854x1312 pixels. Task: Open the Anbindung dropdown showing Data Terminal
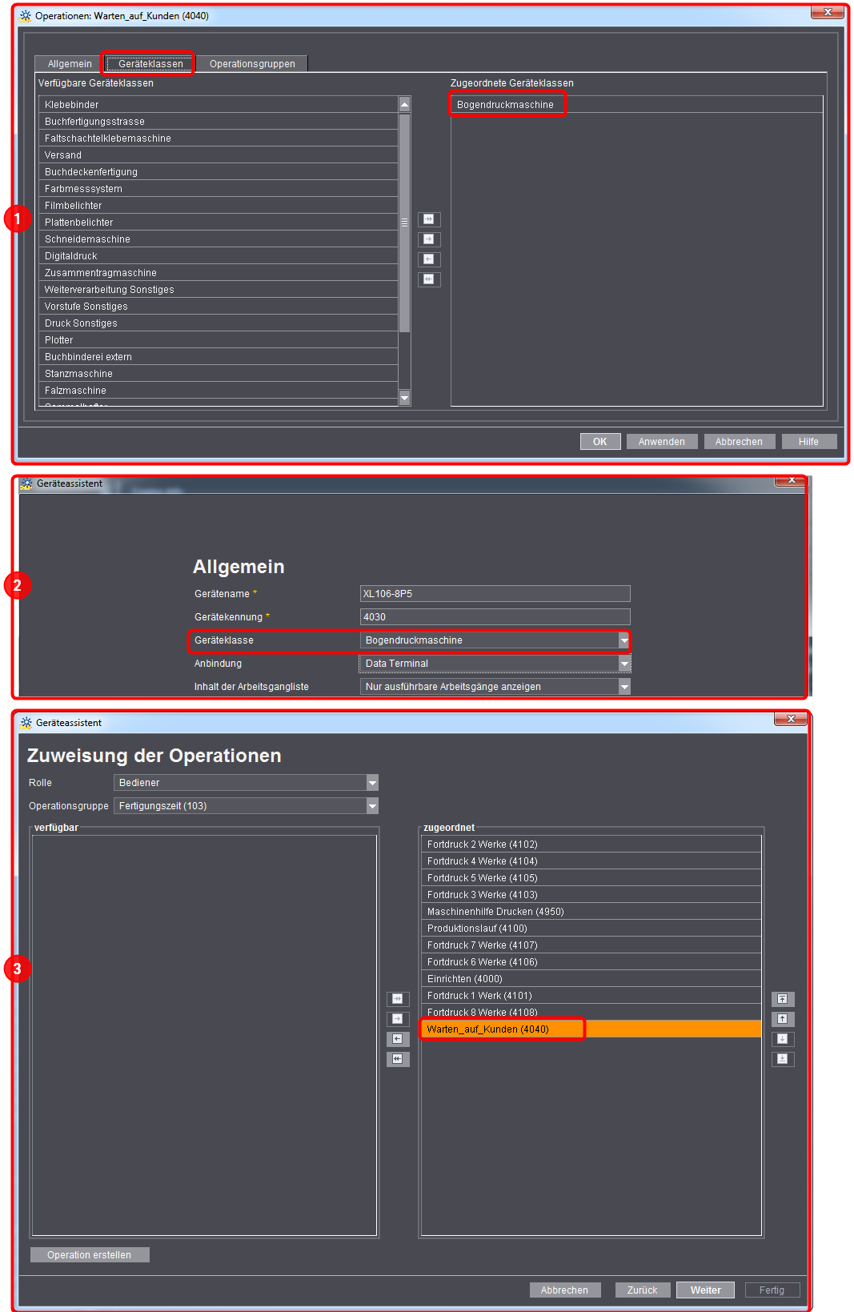(624, 664)
